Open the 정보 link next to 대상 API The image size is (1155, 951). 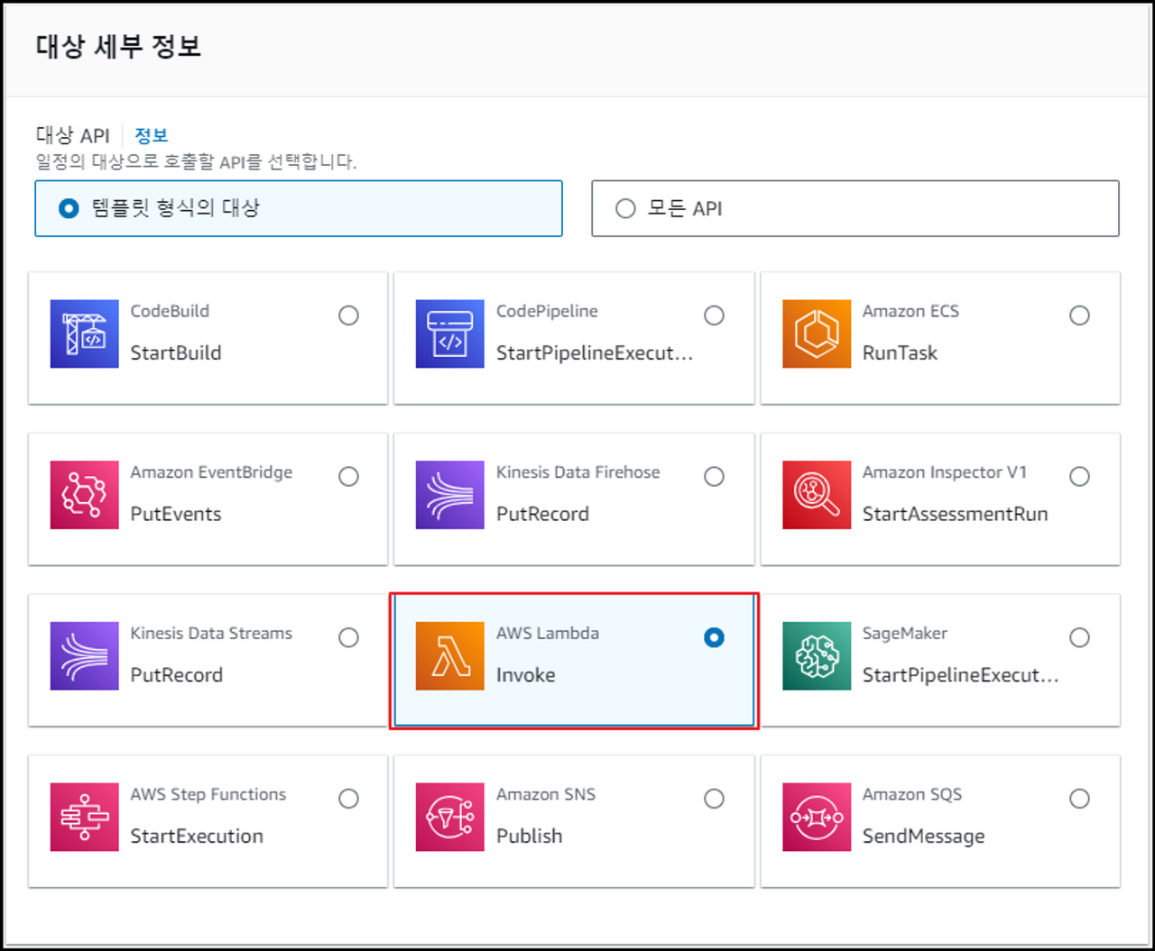click(151, 135)
